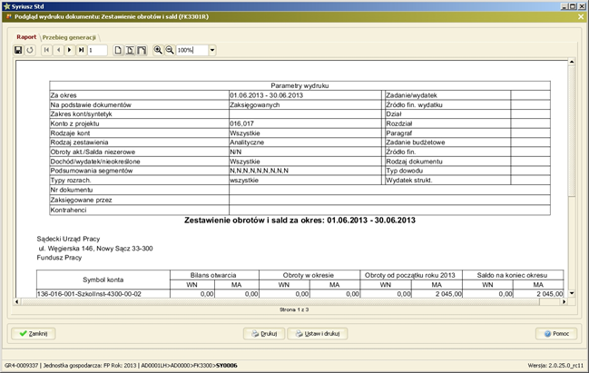Click account '136-016-001-SzkolInst-4300-00-02'
The width and height of the screenshot is (589, 373).
coord(89,294)
